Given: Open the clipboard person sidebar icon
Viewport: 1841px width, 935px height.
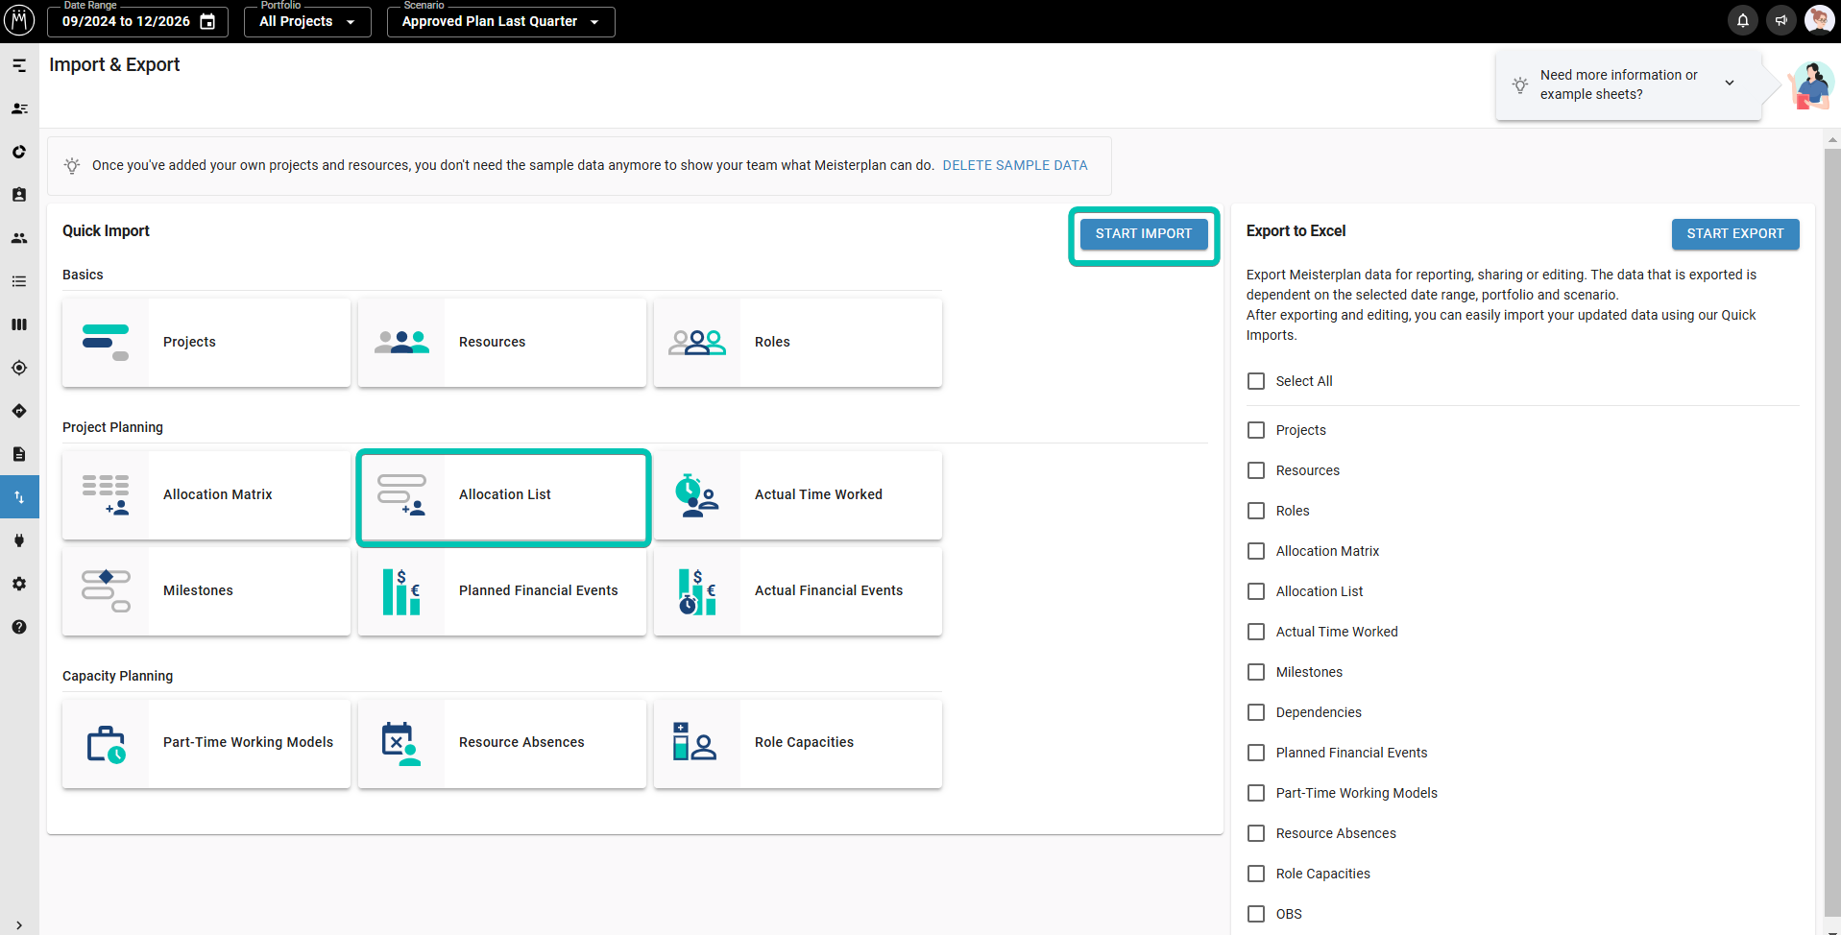Looking at the screenshot, I should pos(19,195).
